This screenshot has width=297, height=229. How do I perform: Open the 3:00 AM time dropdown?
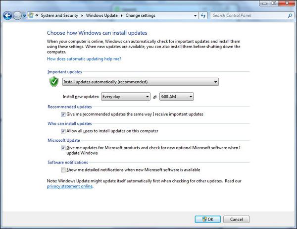pos(177,97)
